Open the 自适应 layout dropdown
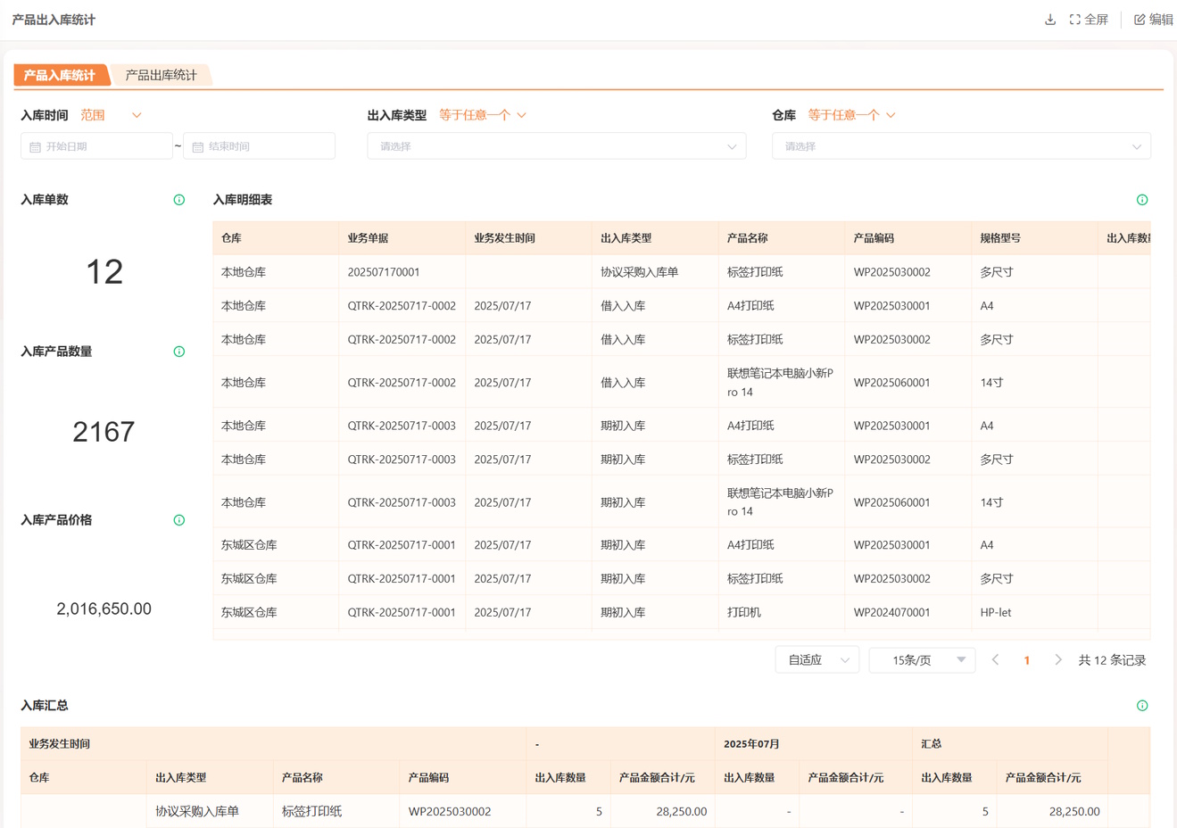Viewport: 1177px width, 828px height. pyautogui.click(x=816, y=660)
